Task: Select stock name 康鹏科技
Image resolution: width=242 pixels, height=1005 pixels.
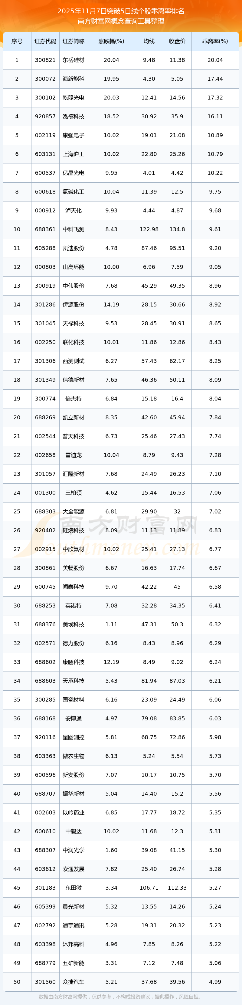Action: click(74, 662)
